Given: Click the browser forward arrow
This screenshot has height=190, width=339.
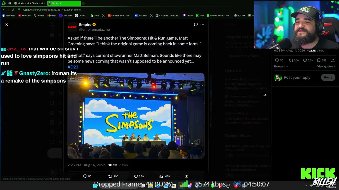Looking at the screenshot, I should tap(8, 10).
